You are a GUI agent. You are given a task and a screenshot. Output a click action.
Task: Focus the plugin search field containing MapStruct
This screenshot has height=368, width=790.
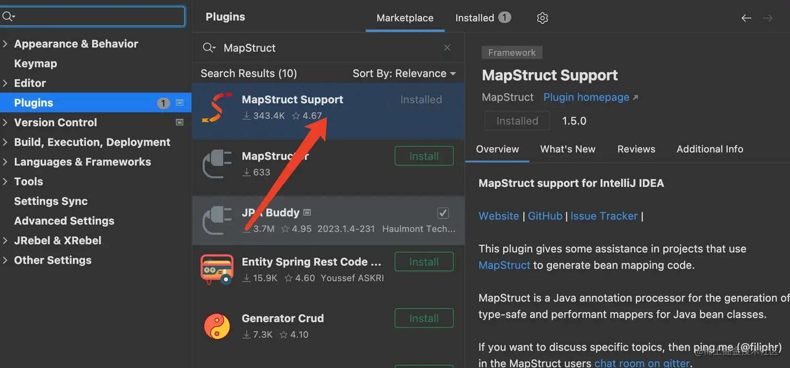coord(328,47)
